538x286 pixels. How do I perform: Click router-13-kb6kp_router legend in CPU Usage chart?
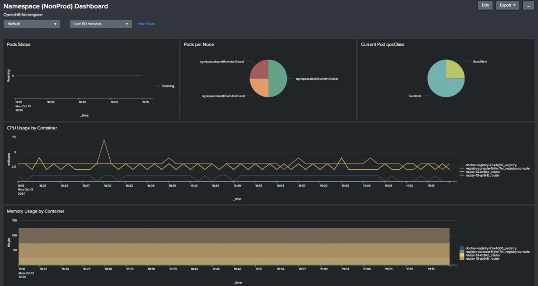(x=480, y=172)
